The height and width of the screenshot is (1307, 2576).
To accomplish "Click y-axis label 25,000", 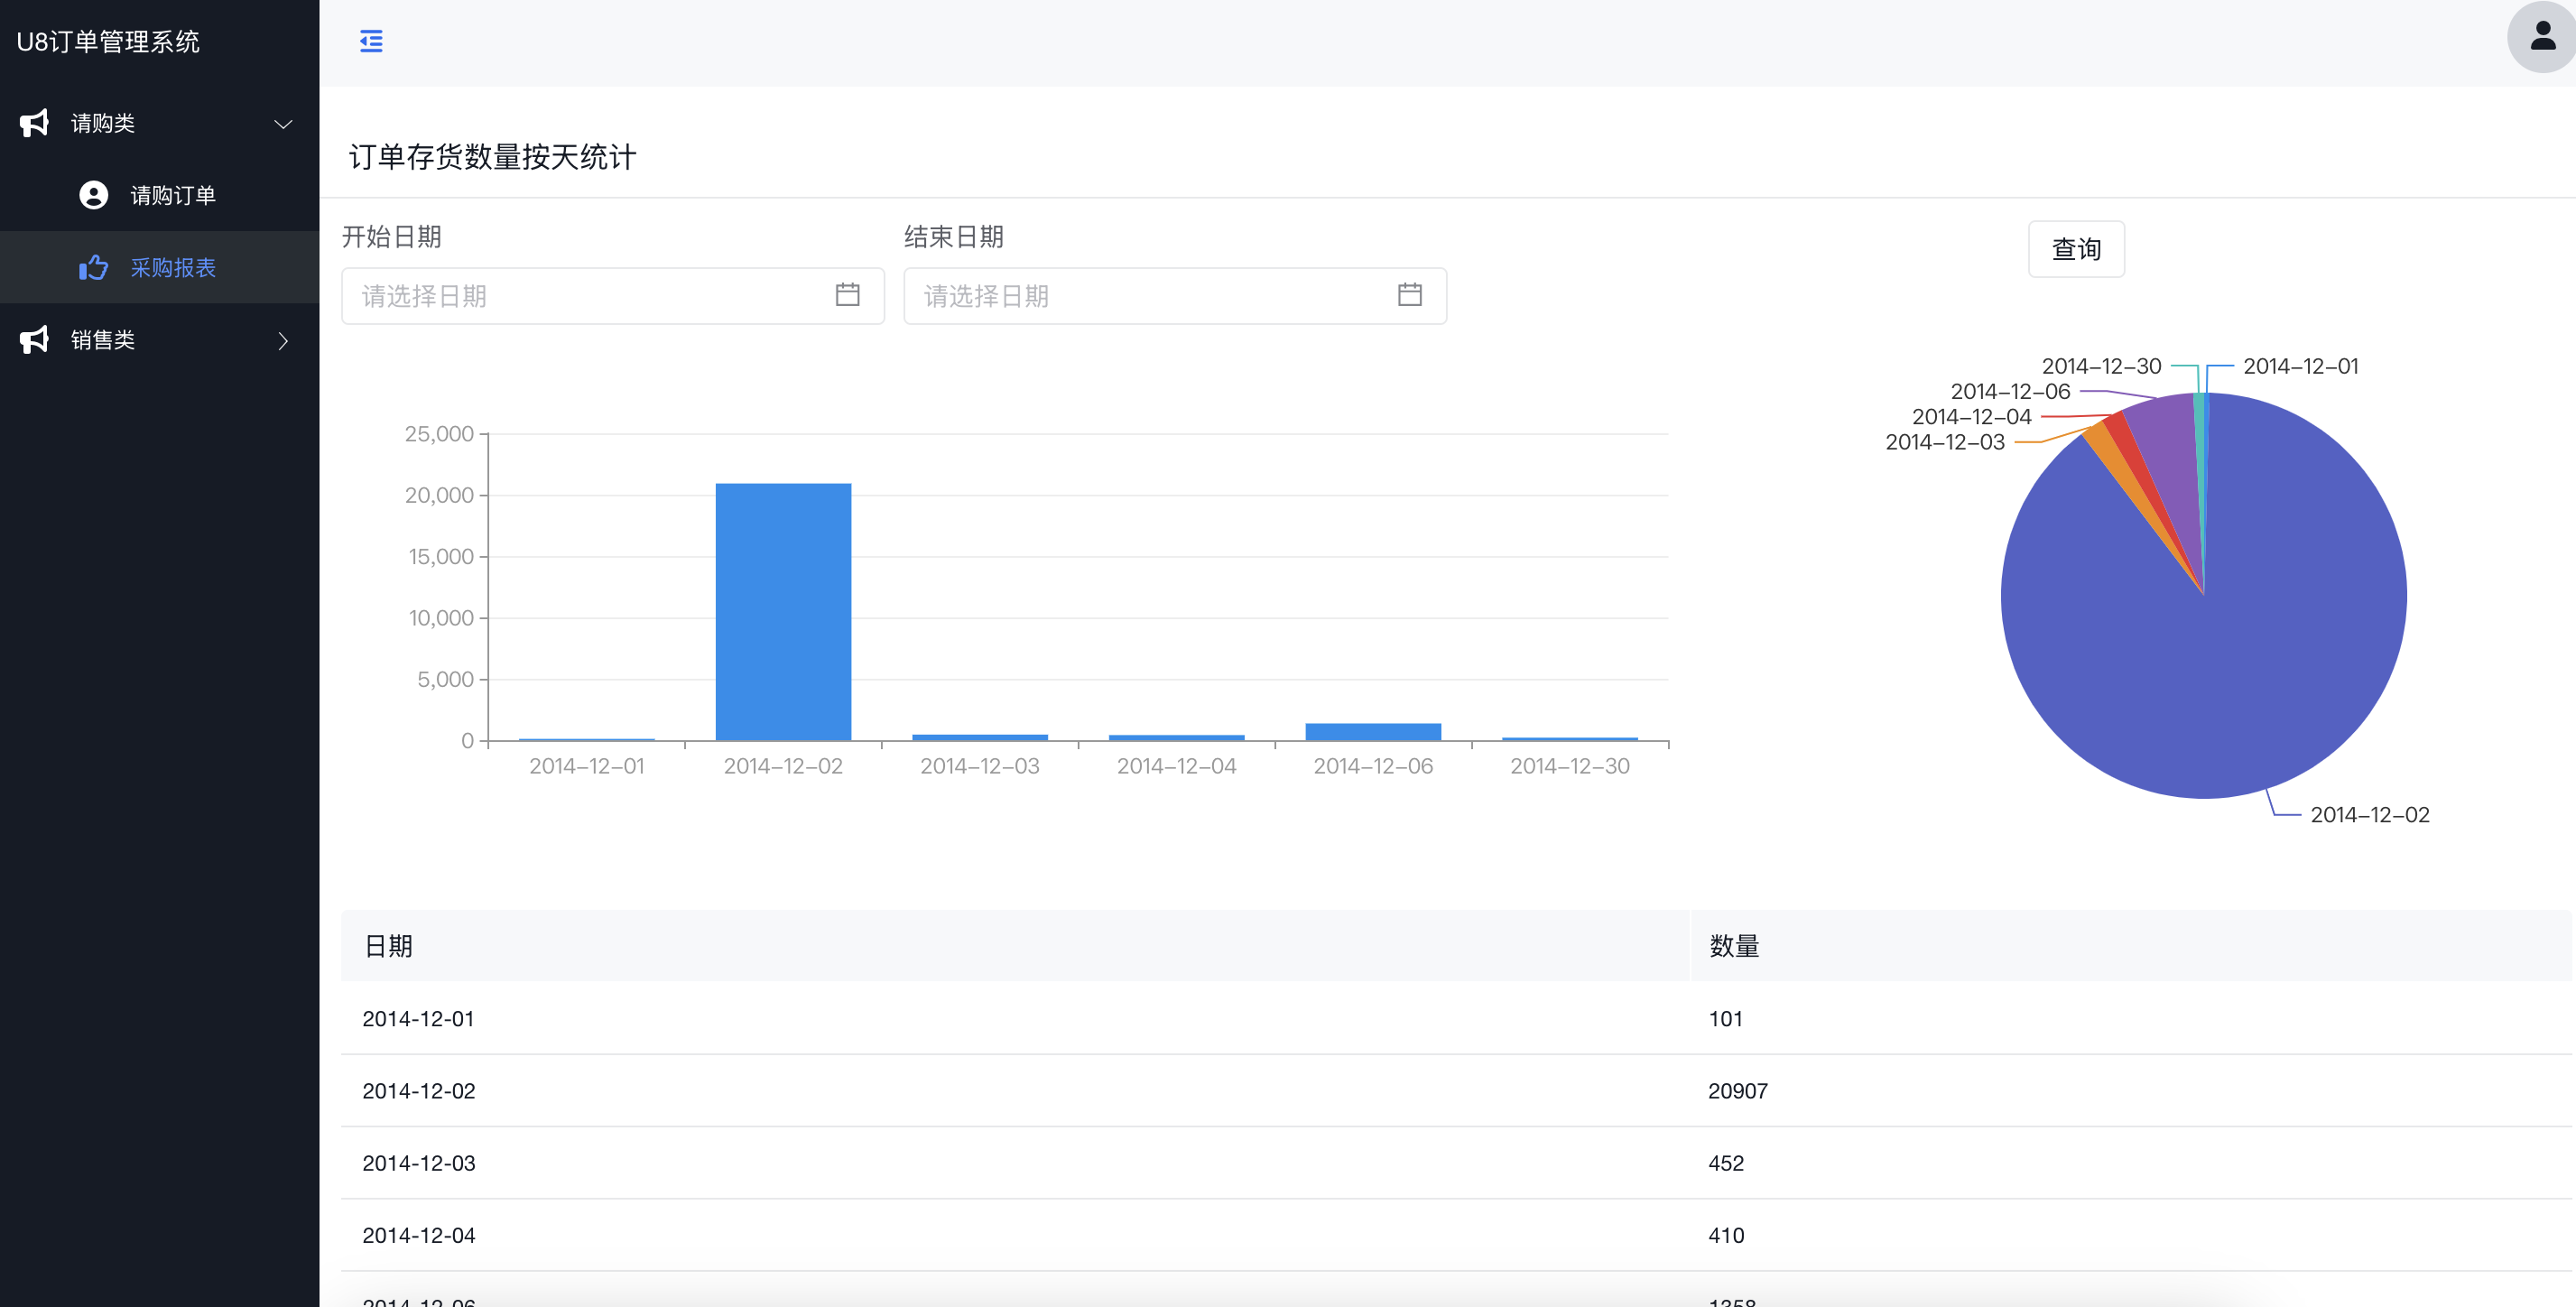I will (x=439, y=434).
